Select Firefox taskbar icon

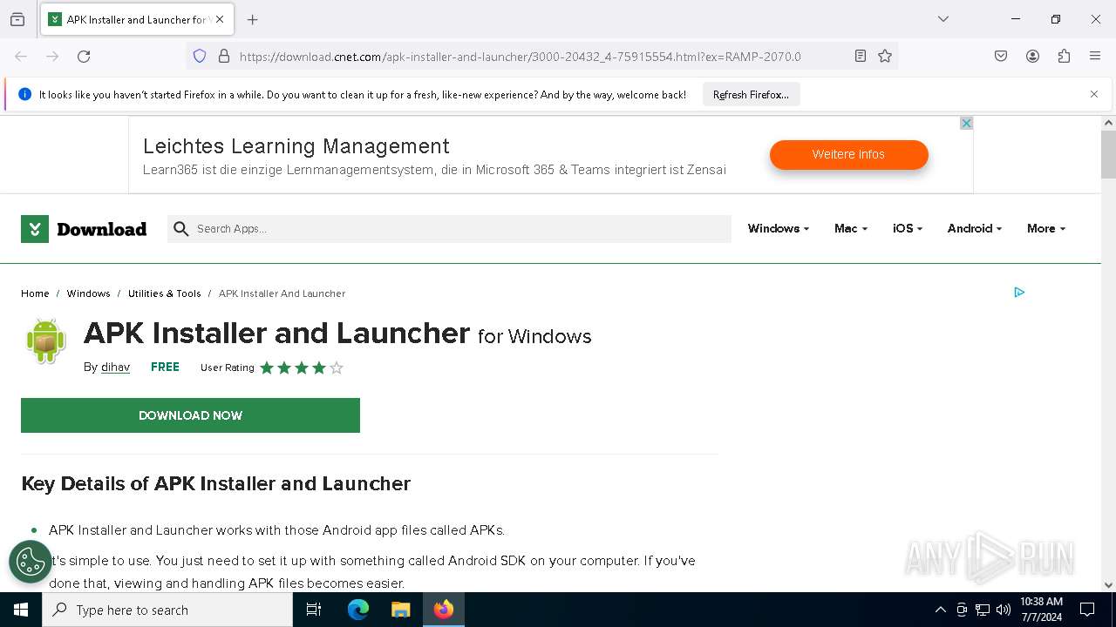[x=444, y=610]
